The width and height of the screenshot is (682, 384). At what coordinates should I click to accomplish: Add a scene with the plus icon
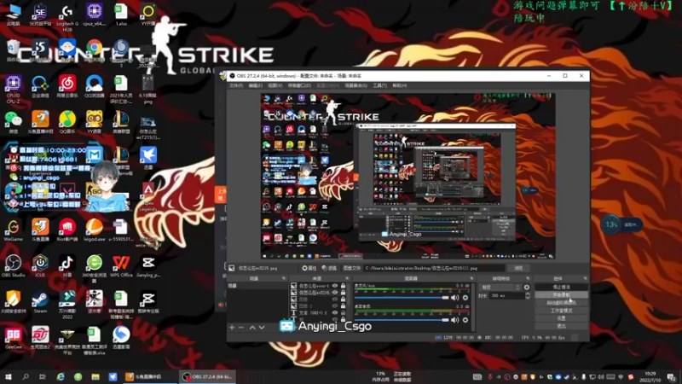pos(232,327)
